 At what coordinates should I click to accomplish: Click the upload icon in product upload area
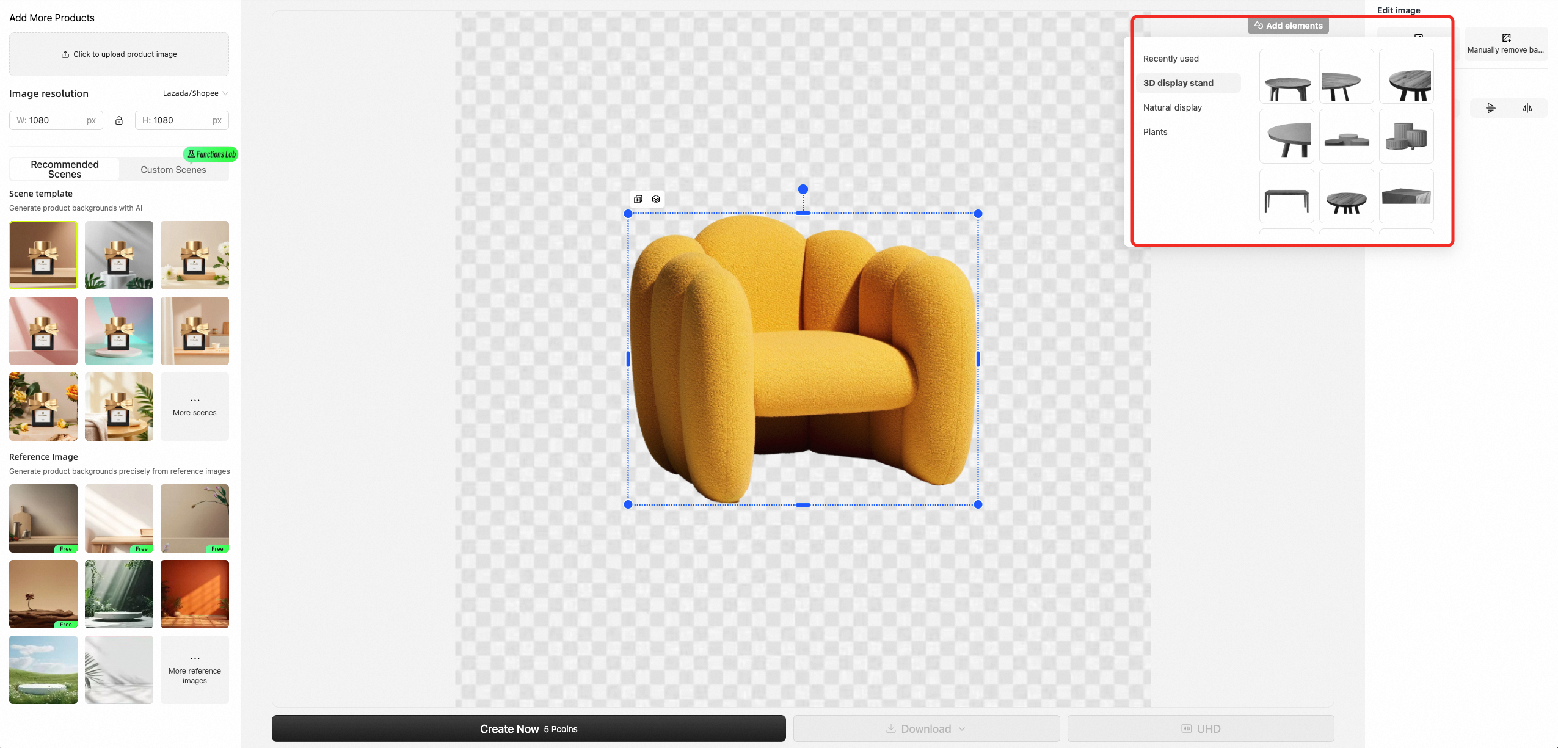point(65,54)
